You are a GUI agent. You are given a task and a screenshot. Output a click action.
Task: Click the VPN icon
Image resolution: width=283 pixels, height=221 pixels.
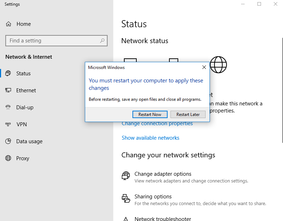click(9, 124)
